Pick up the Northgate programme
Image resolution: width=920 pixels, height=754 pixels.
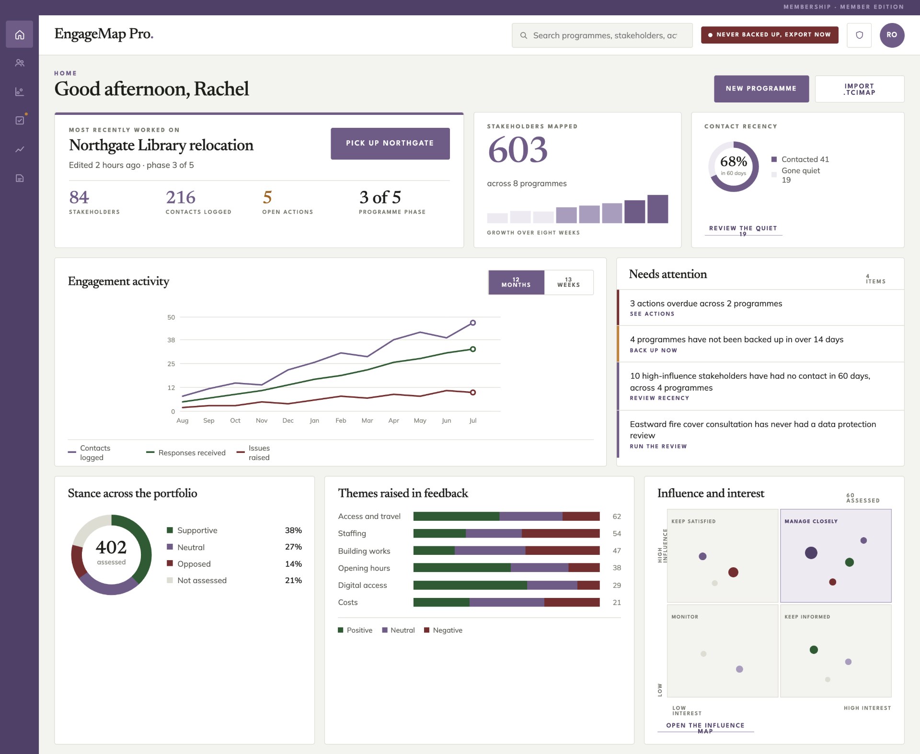[390, 143]
